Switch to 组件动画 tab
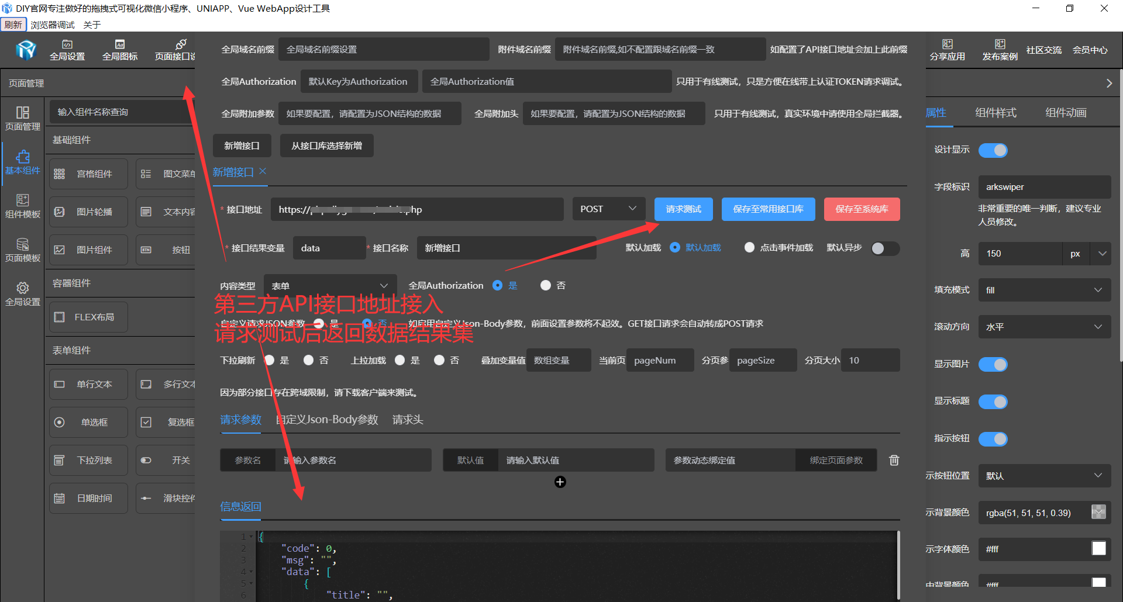 1066,113
